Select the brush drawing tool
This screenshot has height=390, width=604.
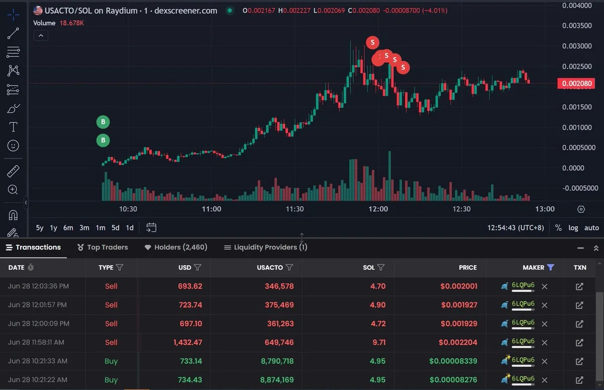(x=13, y=108)
